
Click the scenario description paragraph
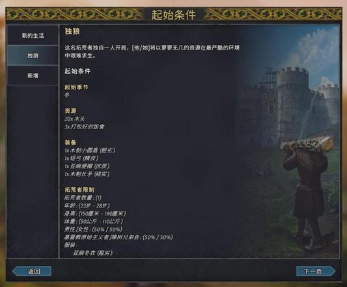coord(152,52)
